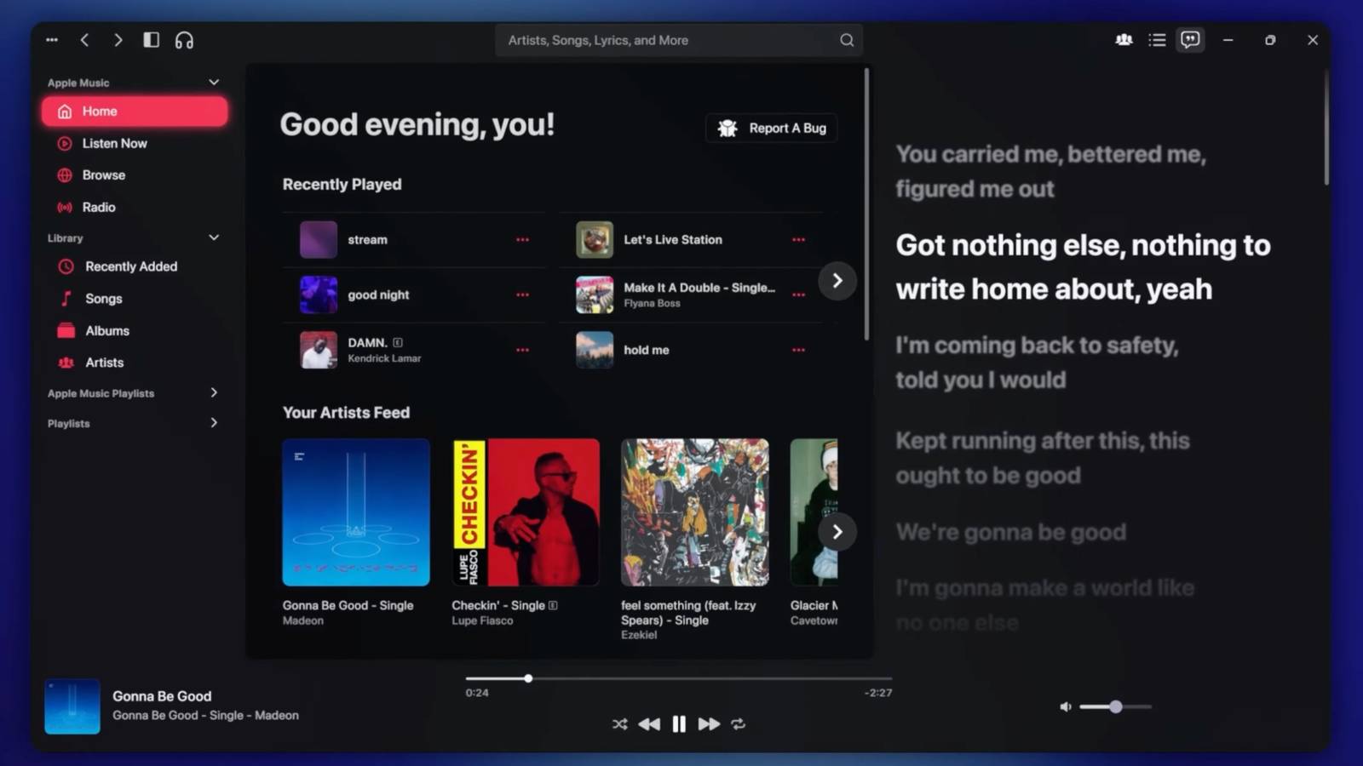
Task: Collapse the Apple Music section
Action: pyautogui.click(x=214, y=83)
